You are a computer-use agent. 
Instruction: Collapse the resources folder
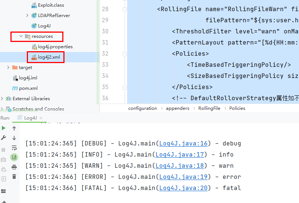coord(21,36)
